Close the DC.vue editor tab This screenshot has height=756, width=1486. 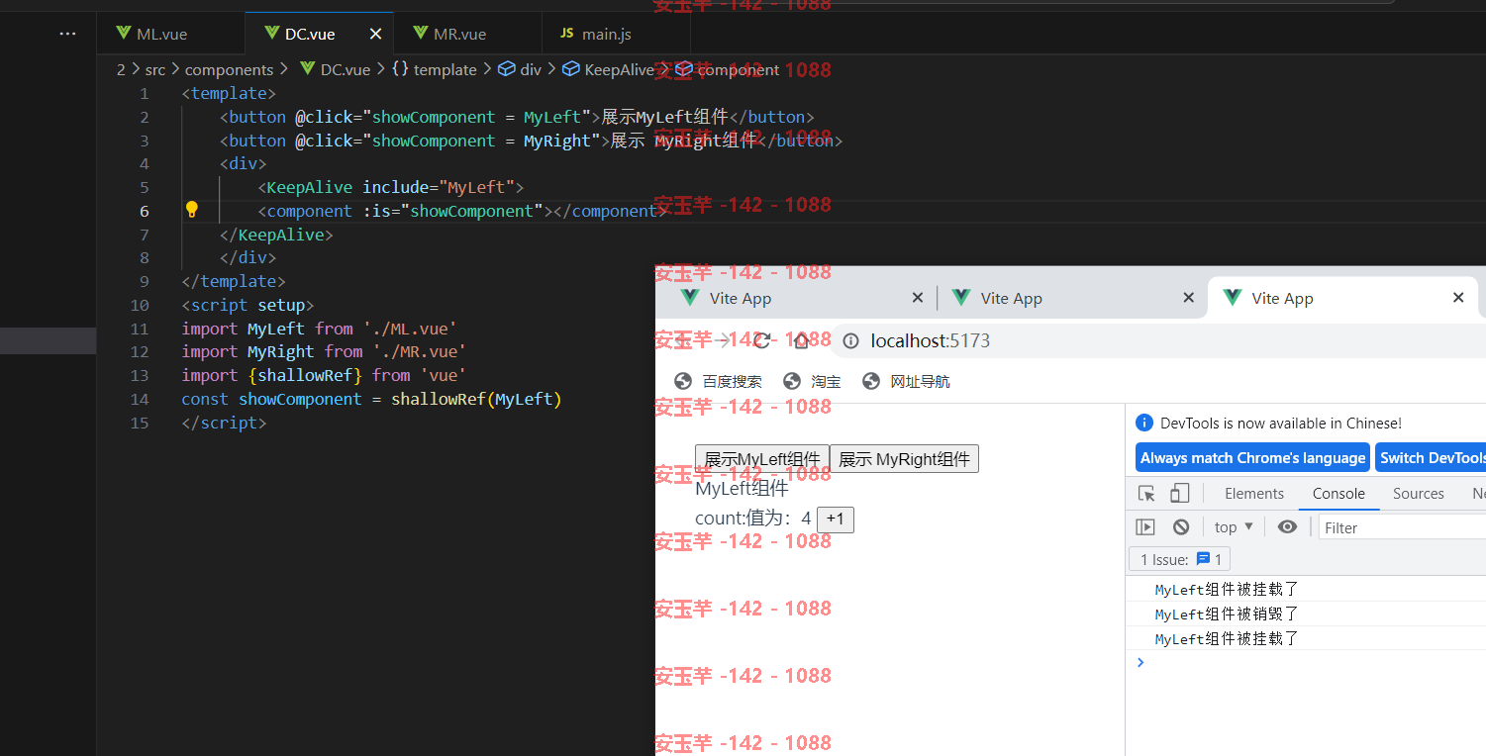[x=375, y=34]
